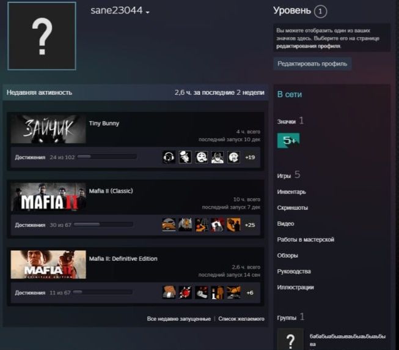Show the +6 more Definitive Edition achievements

click(250, 293)
